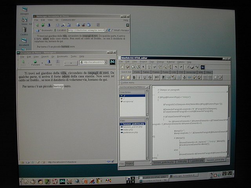The image size is (251, 188).
Task: Switch to virtual desktop 2
Action: click(128, 182)
